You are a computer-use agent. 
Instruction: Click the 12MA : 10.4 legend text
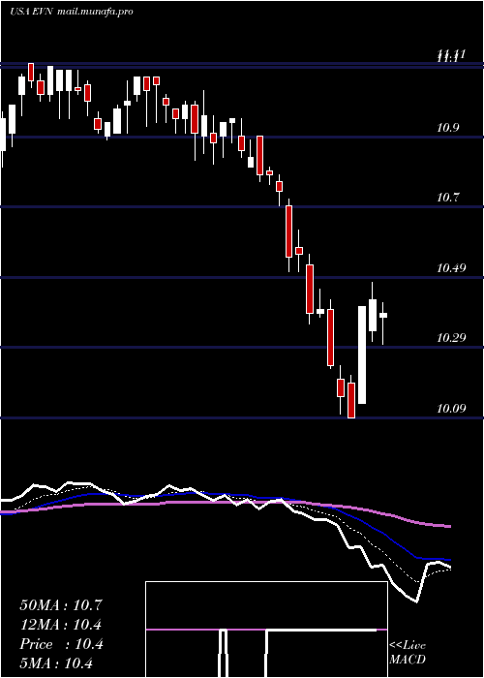(61, 625)
